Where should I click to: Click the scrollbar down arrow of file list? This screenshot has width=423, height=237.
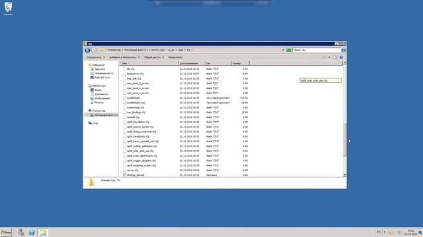(344, 175)
